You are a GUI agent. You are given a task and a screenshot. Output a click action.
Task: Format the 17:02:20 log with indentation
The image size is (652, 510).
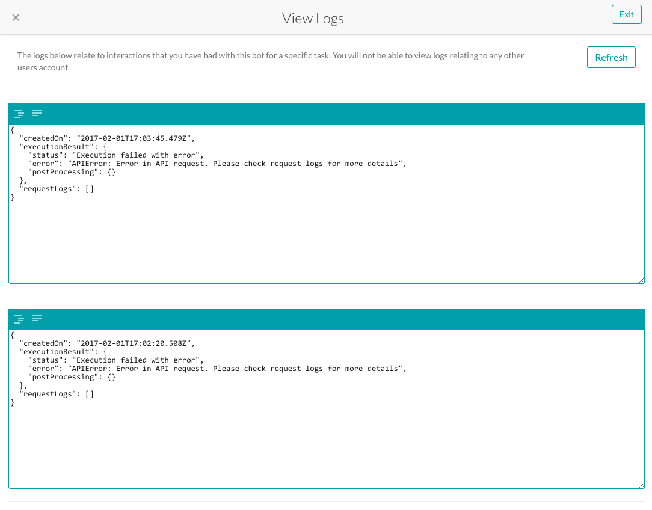(19, 319)
